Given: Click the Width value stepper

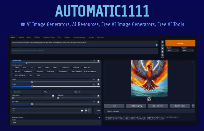Looking at the screenshot, I should (98, 80).
